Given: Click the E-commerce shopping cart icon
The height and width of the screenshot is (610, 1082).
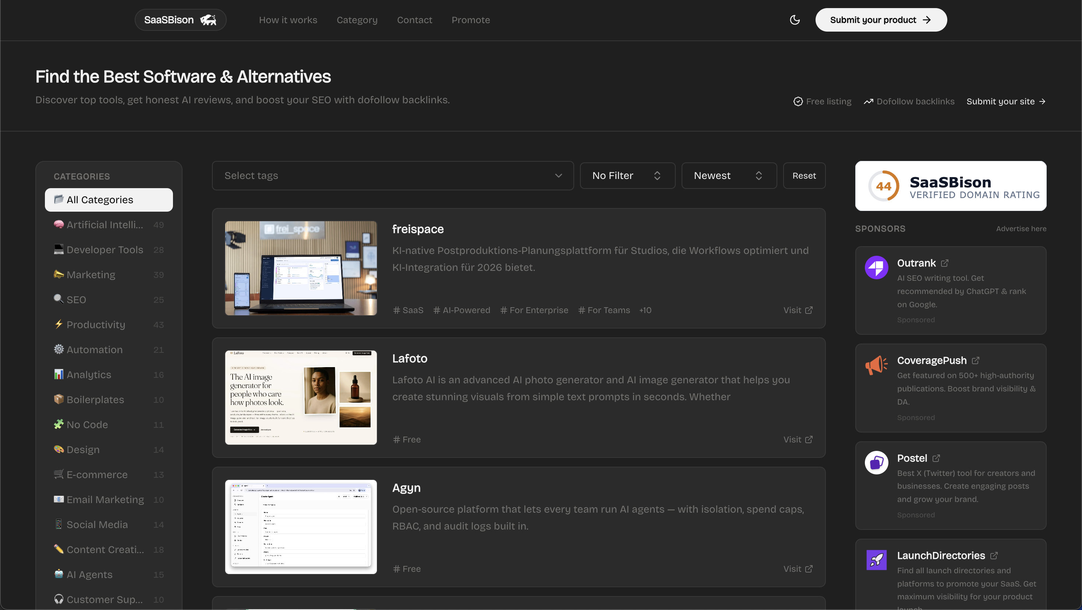Looking at the screenshot, I should pyautogui.click(x=59, y=474).
